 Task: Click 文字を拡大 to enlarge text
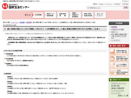click(117, 4)
